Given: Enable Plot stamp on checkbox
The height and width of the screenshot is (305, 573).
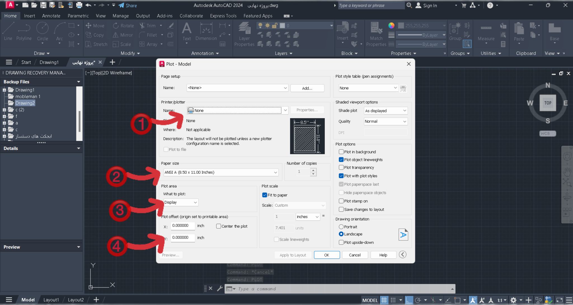Looking at the screenshot, I should [x=341, y=201].
